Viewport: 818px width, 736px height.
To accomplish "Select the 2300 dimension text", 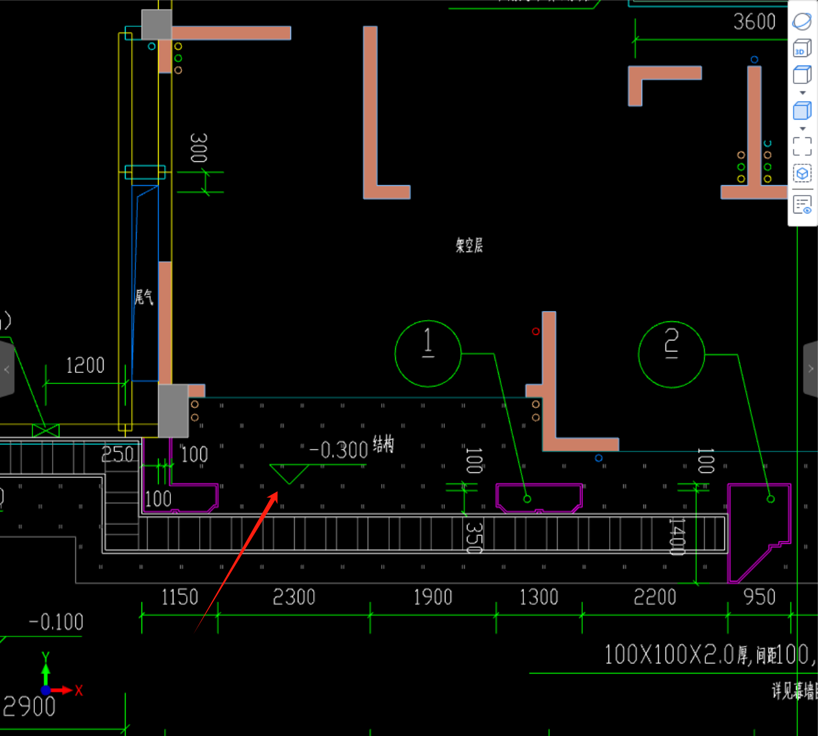I will click(294, 597).
